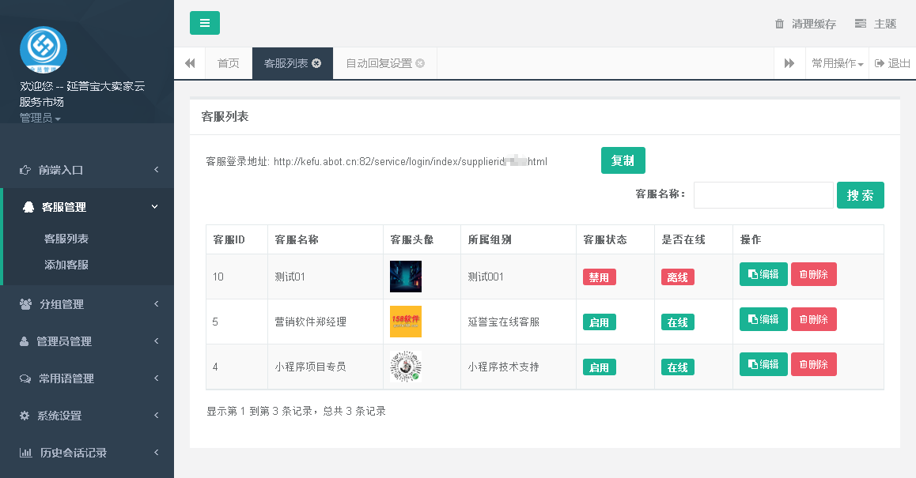
Task: Click the logout icon beside 退出
Action: pyautogui.click(x=879, y=63)
